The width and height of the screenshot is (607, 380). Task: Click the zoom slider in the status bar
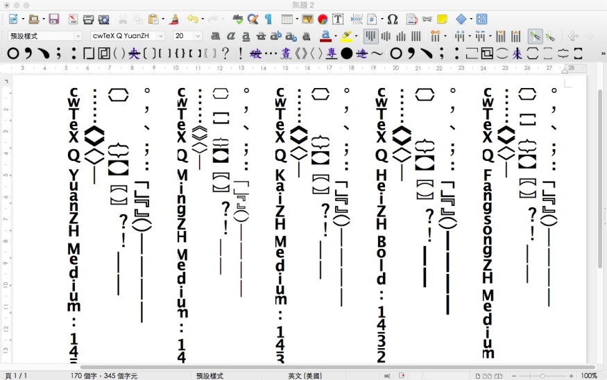pyautogui.click(x=542, y=375)
